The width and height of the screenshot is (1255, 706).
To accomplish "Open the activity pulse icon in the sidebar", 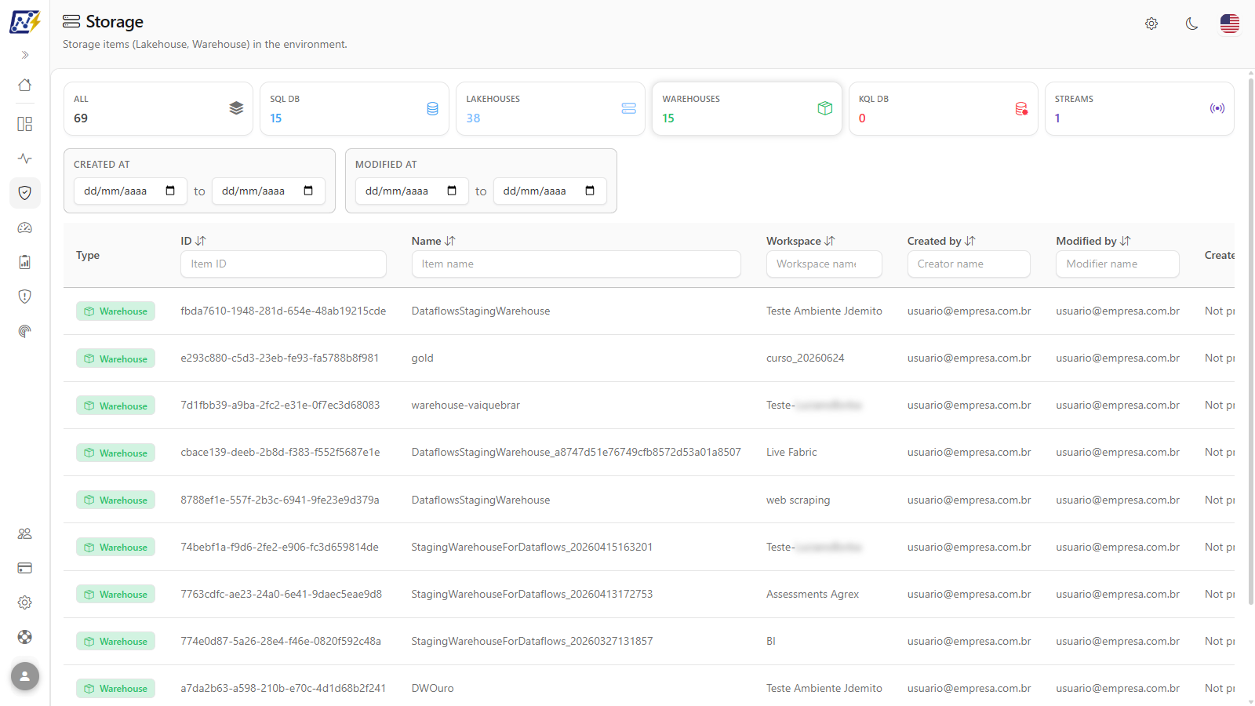I will point(25,158).
